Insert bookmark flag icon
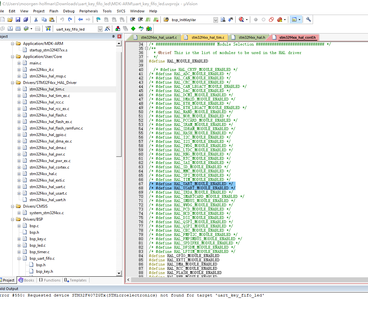 (98, 20)
